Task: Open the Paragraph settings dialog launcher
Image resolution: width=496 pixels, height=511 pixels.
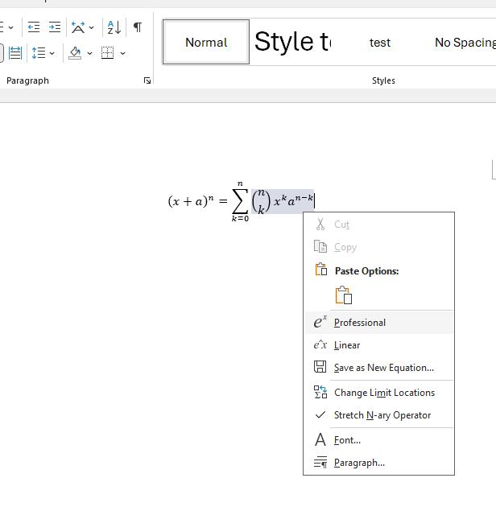Action: point(147,80)
